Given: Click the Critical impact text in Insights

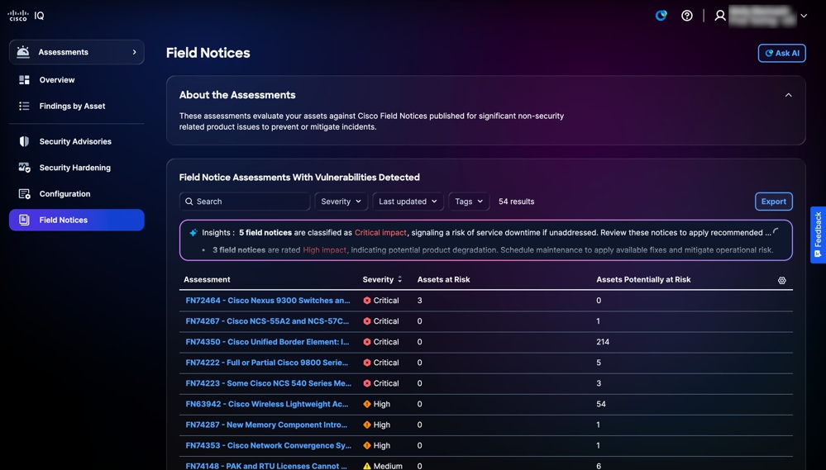Looking at the screenshot, I should click(380, 233).
